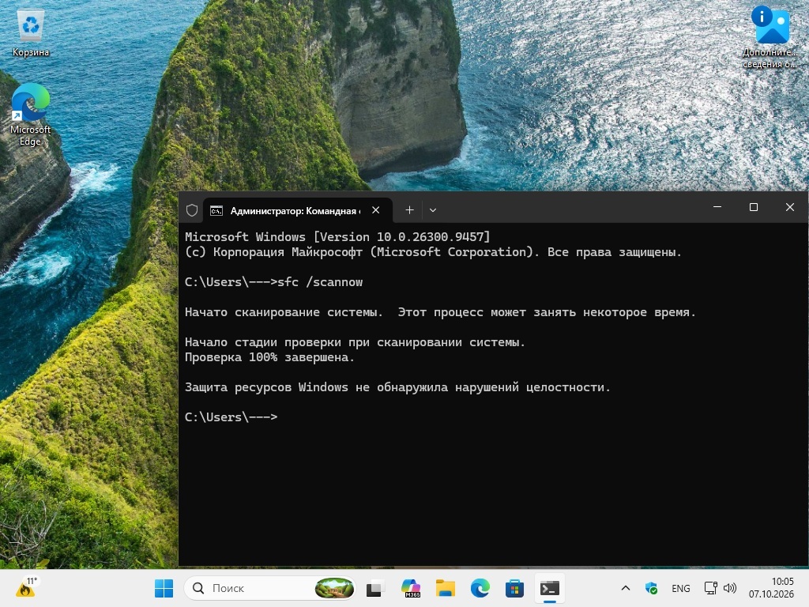This screenshot has width=809, height=607.
Task: Open Microsoft Store from the taskbar
Action: click(x=514, y=588)
